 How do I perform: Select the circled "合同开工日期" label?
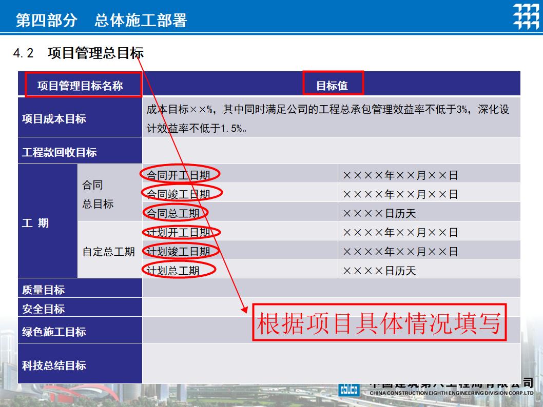coord(181,174)
